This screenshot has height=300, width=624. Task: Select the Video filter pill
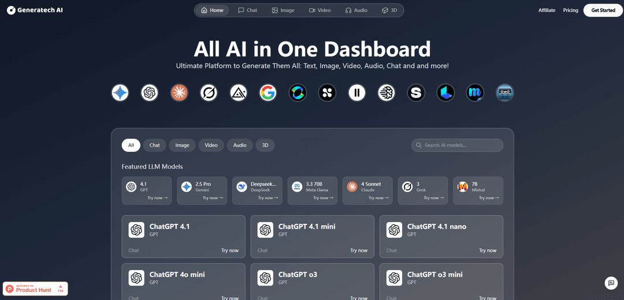pos(211,145)
